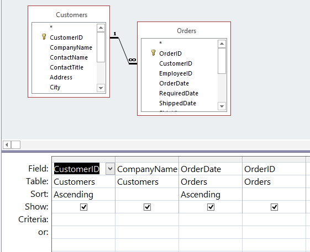This screenshot has width=310, height=252.
Task: Select the OrderID column selector bar
Action: click(274, 159)
